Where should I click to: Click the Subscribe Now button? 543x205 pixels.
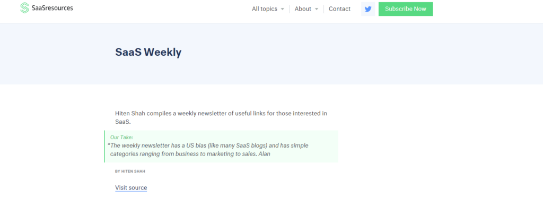406,9
